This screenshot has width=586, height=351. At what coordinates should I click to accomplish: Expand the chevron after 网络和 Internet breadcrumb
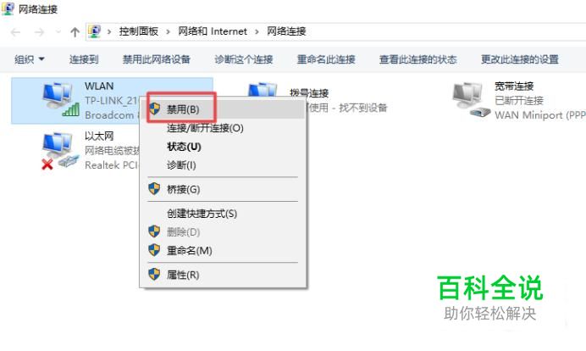[x=257, y=32]
